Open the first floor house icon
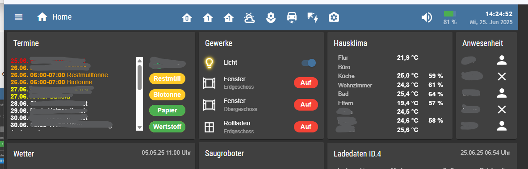 (x=208, y=17)
